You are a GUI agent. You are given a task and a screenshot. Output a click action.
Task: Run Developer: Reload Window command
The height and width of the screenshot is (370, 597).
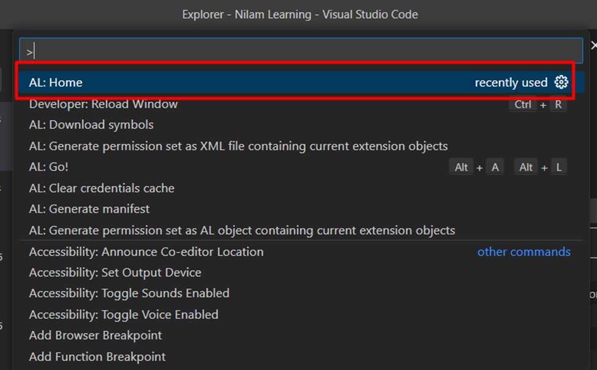(301, 104)
